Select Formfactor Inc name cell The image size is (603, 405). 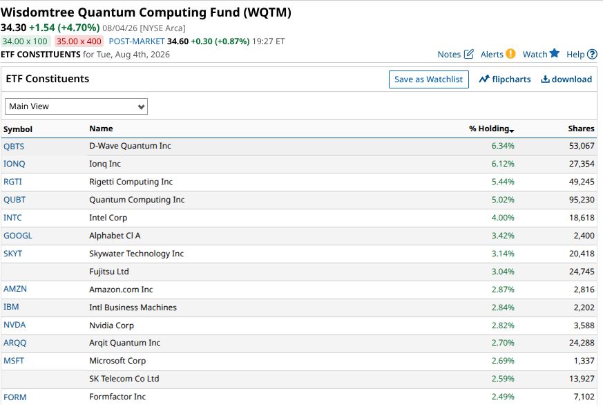117,397
